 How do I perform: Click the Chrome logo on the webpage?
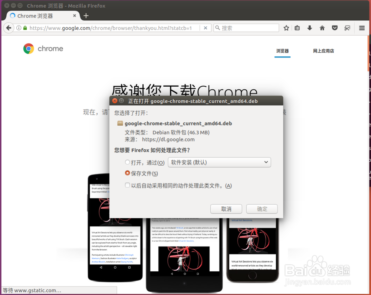29,49
